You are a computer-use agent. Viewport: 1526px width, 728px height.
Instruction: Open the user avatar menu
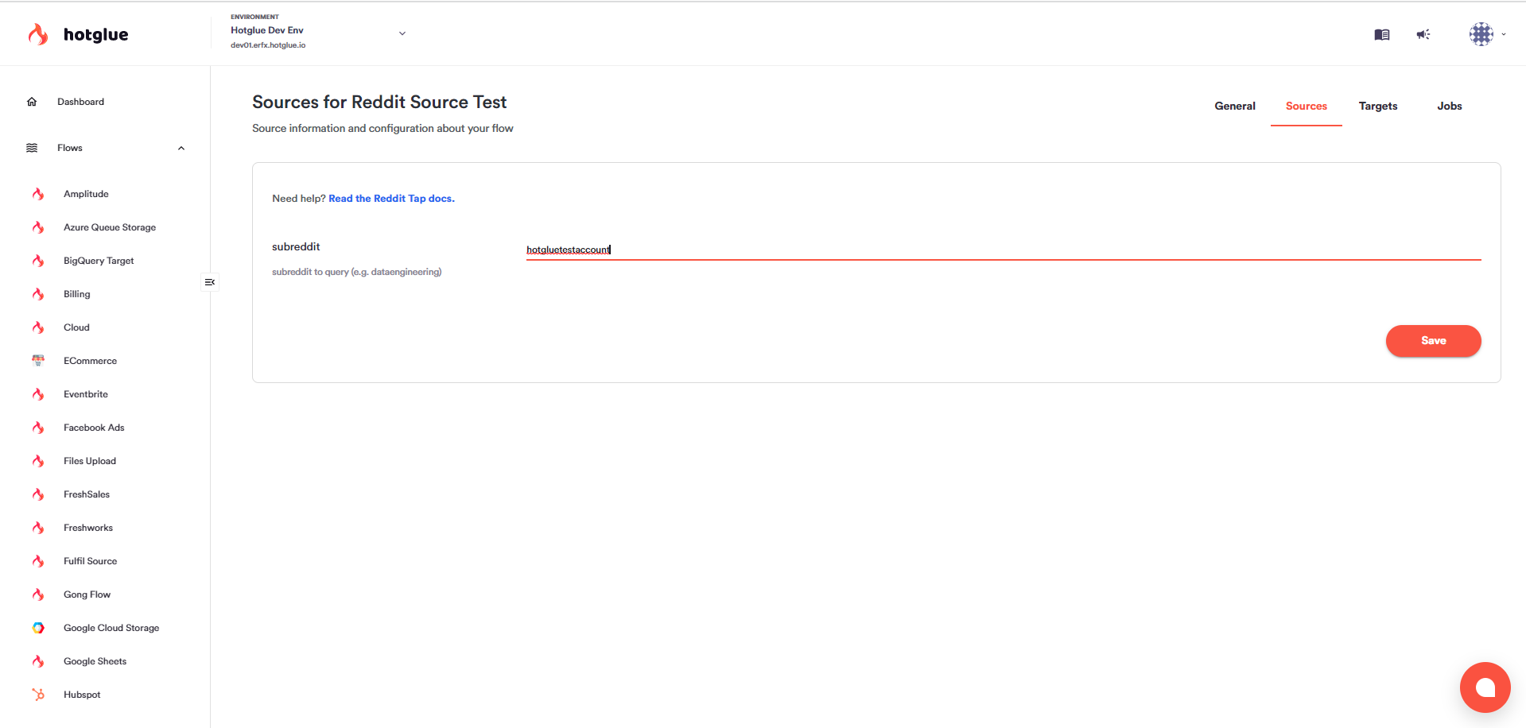click(x=1481, y=34)
